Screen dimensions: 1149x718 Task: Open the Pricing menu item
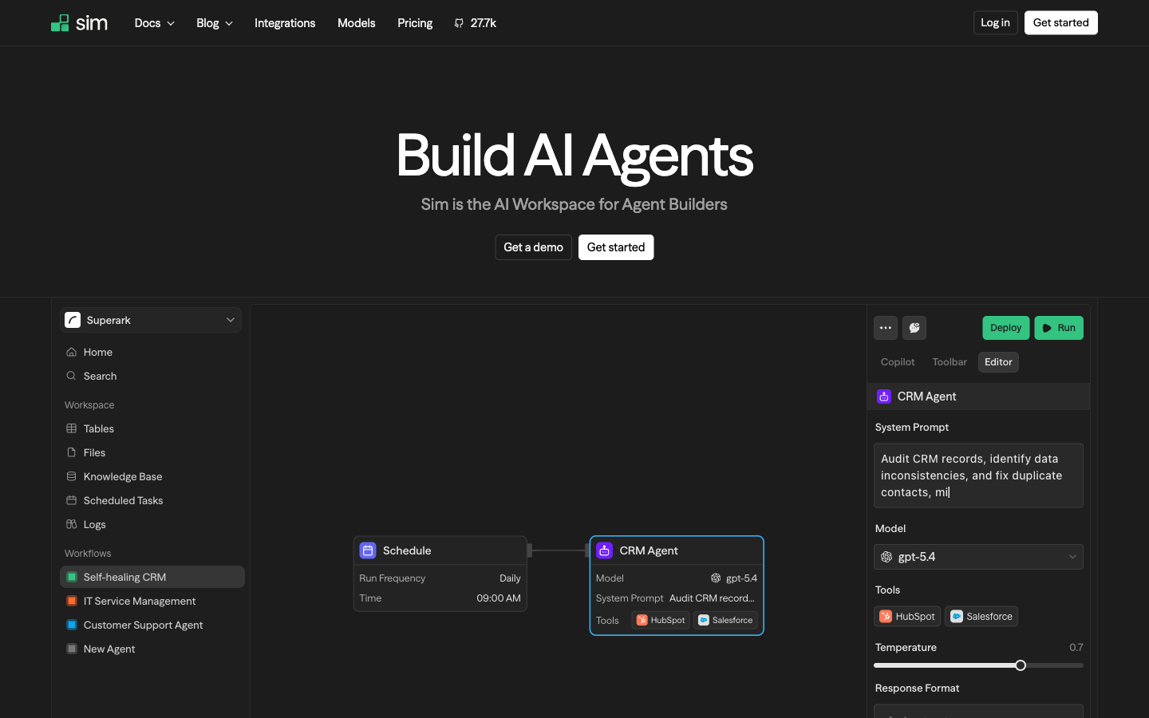pos(414,23)
